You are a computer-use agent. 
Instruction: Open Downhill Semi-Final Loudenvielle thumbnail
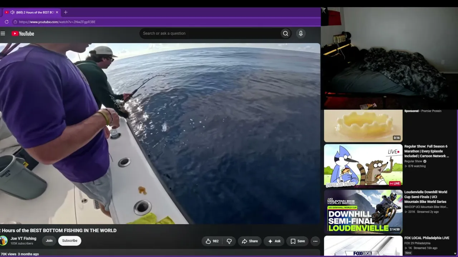click(x=363, y=211)
